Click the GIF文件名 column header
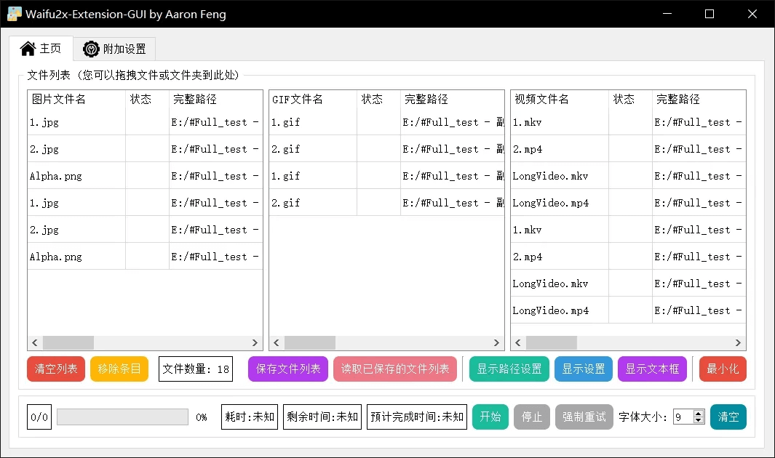Viewport: 775px width, 458px height. click(298, 99)
